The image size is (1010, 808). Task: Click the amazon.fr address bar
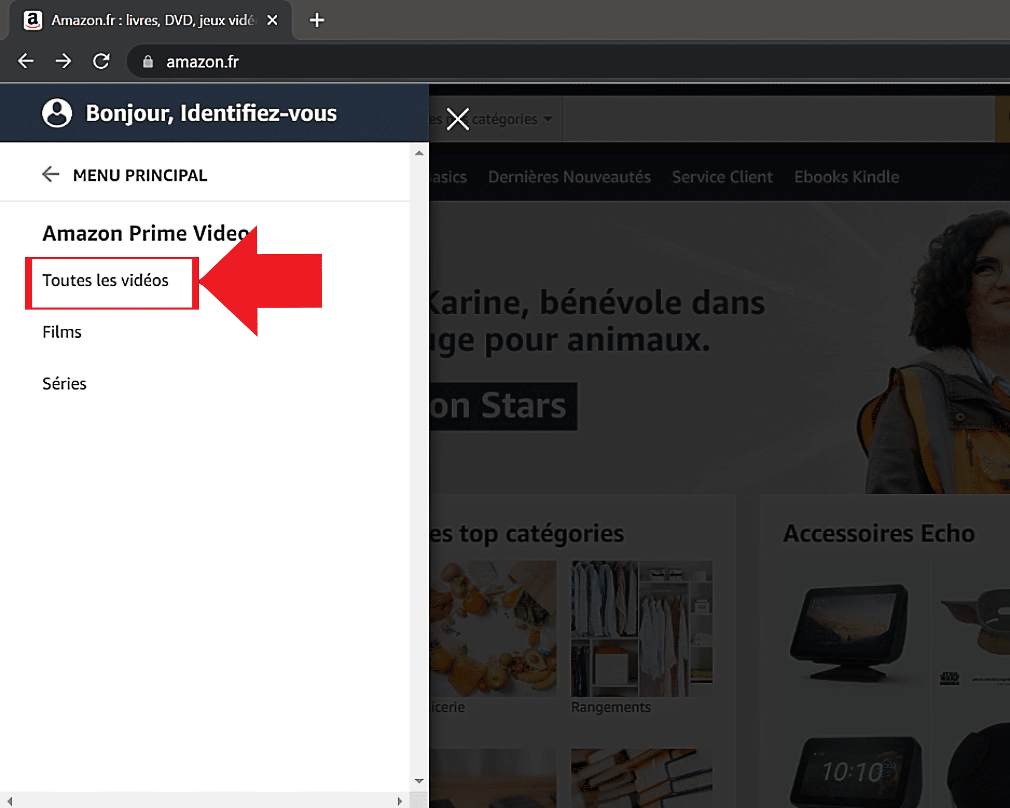point(568,62)
